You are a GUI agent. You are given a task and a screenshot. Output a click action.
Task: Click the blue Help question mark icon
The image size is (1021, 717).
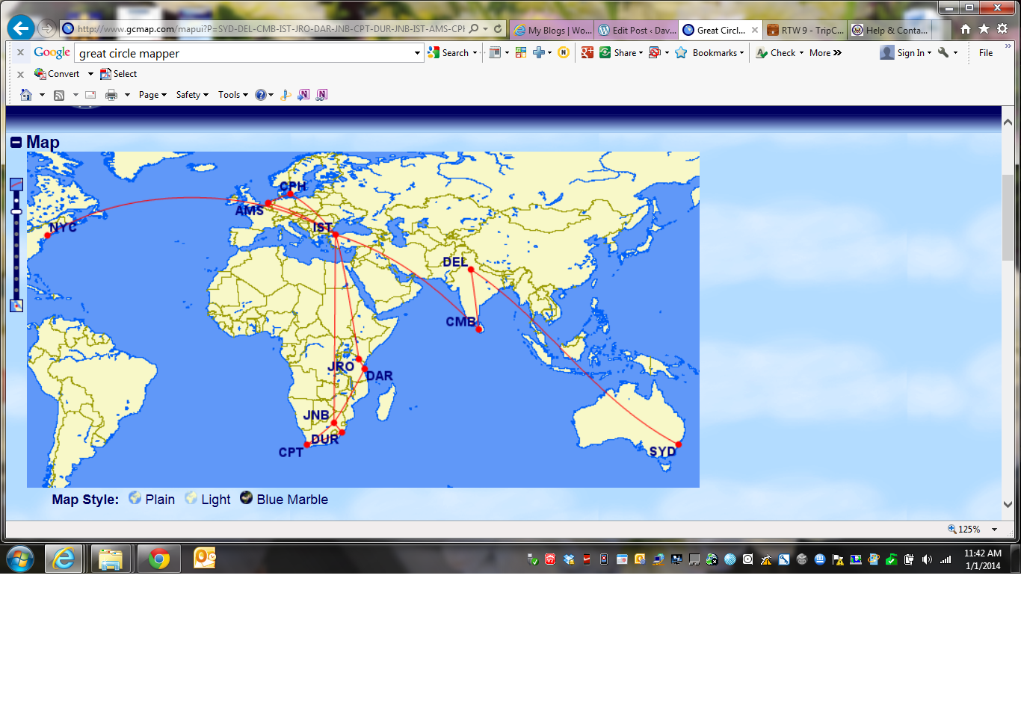point(260,95)
